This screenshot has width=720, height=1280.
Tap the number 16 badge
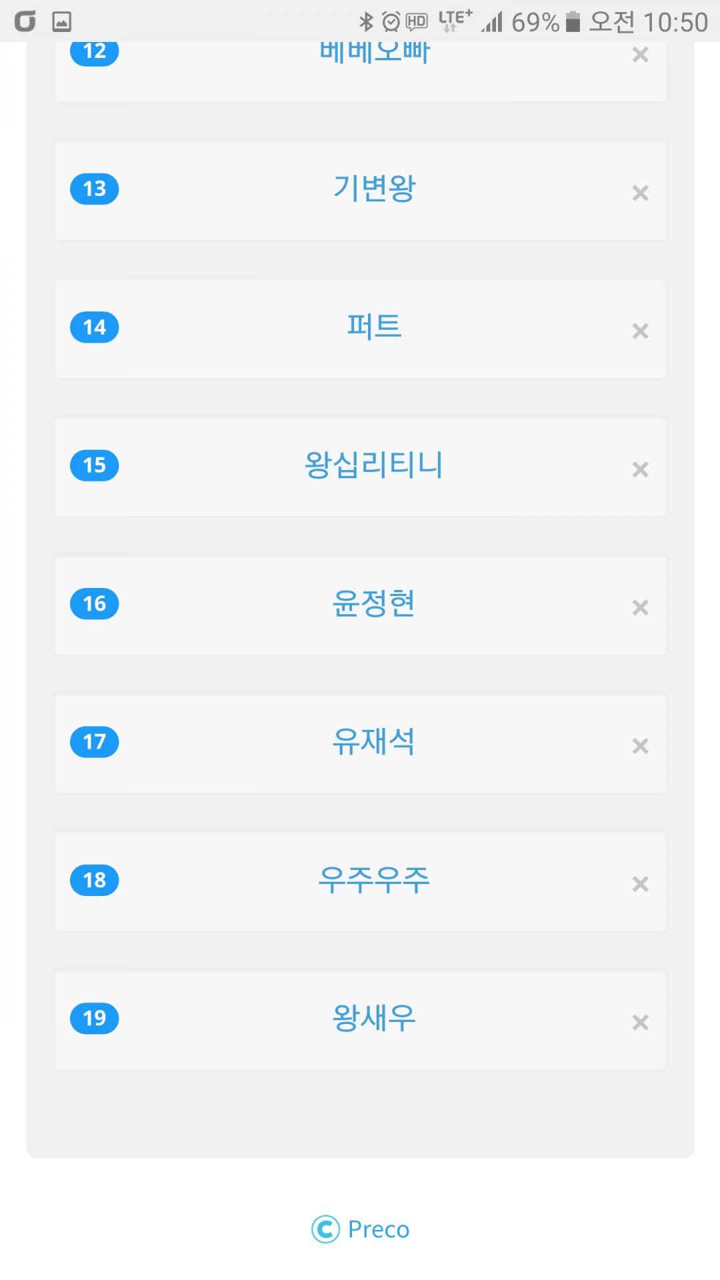coord(95,604)
